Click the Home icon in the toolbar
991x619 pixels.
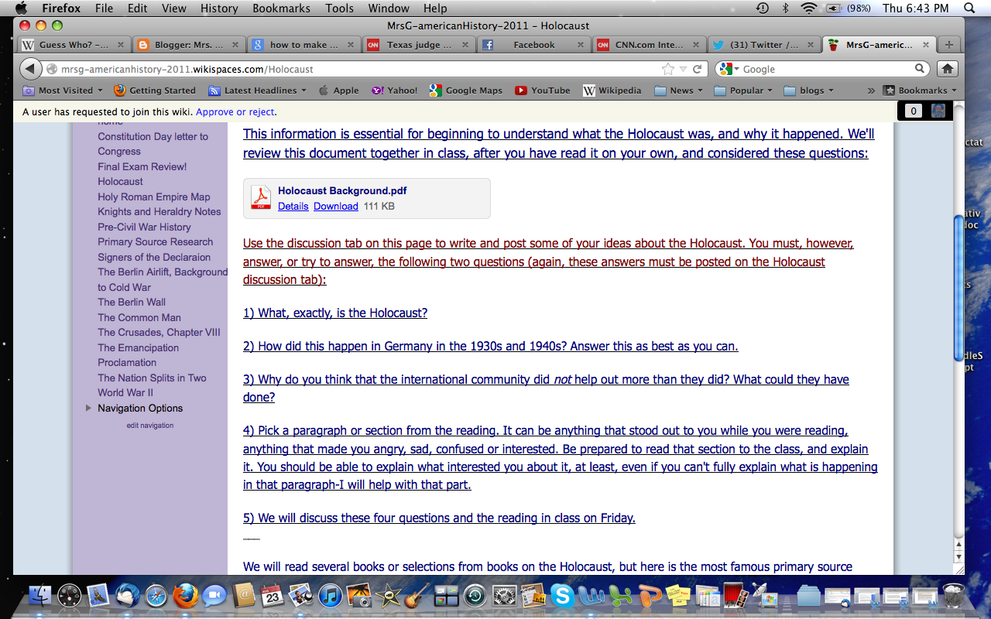[947, 68]
